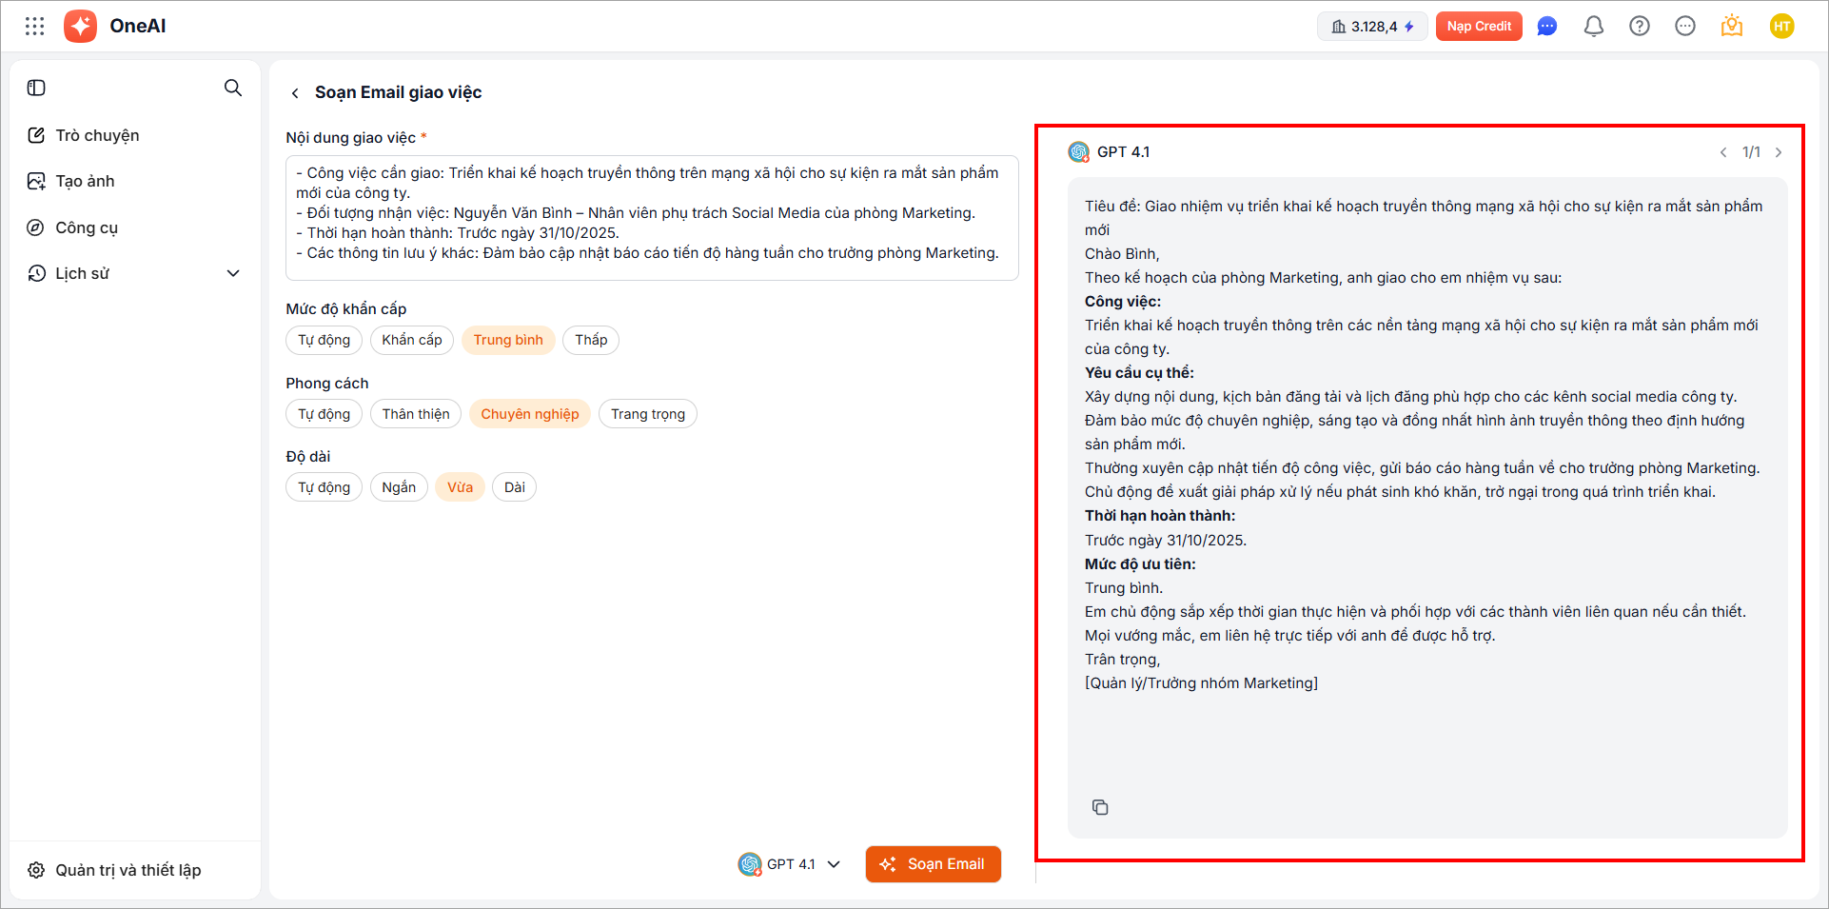Open the more options ellipsis icon
Image resolution: width=1829 pixels, height=909 pixels.
pyautogui.click(x=1685, y=27)
